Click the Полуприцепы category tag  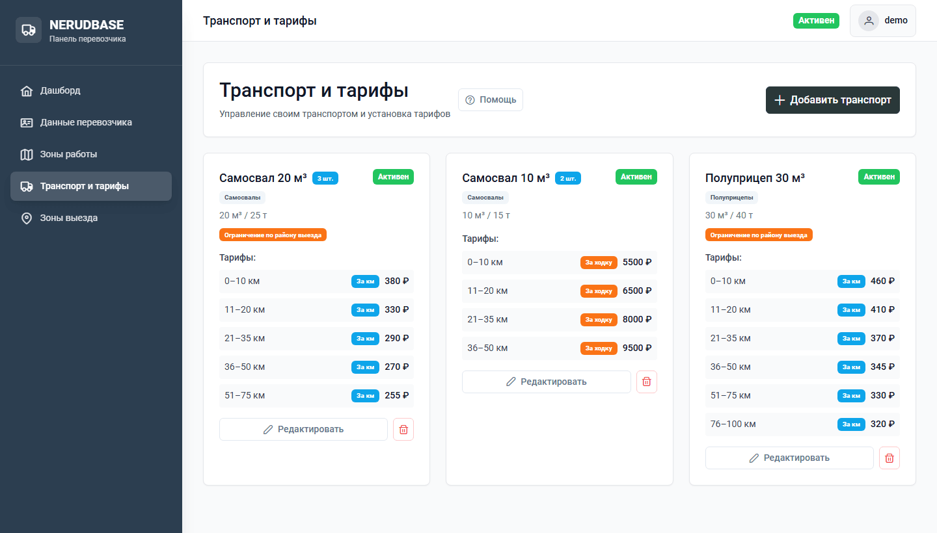click(731, 198)
